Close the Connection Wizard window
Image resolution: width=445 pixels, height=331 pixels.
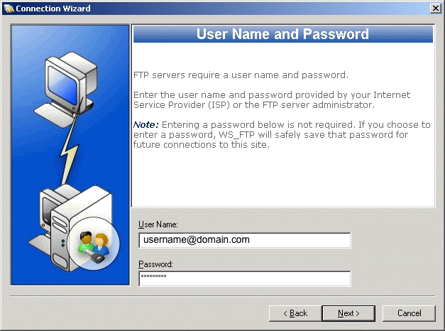click(x=435, y=9)
